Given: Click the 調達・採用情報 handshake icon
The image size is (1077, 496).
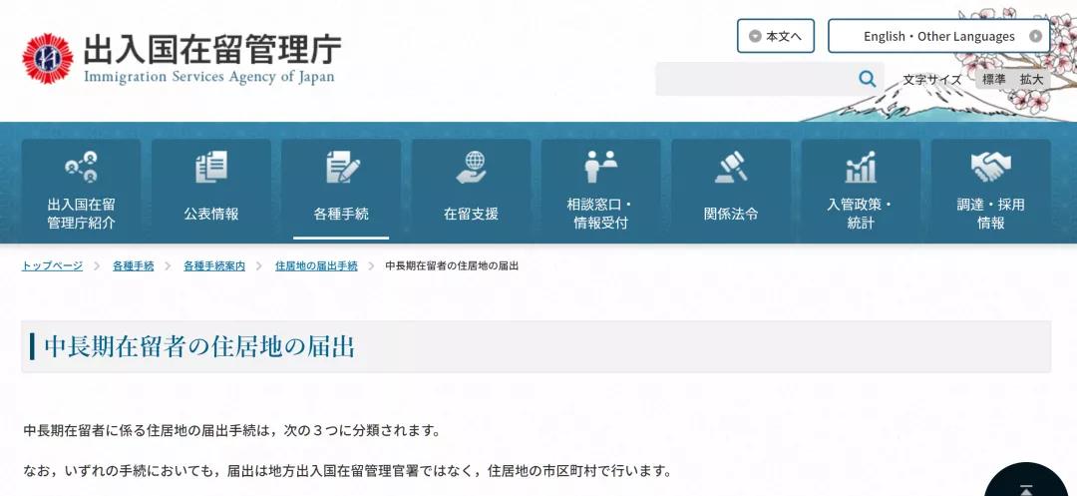Looking at the screenshot, I should click(x=990, y=167).
